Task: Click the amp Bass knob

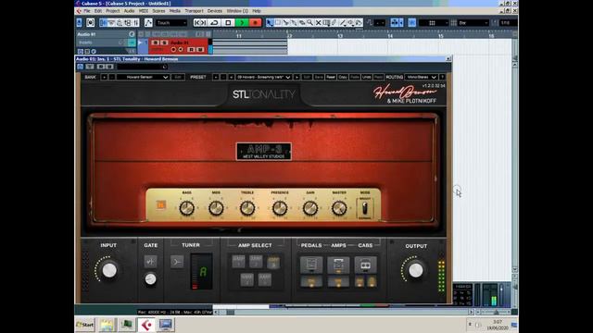Action: (x=186, y=208)
